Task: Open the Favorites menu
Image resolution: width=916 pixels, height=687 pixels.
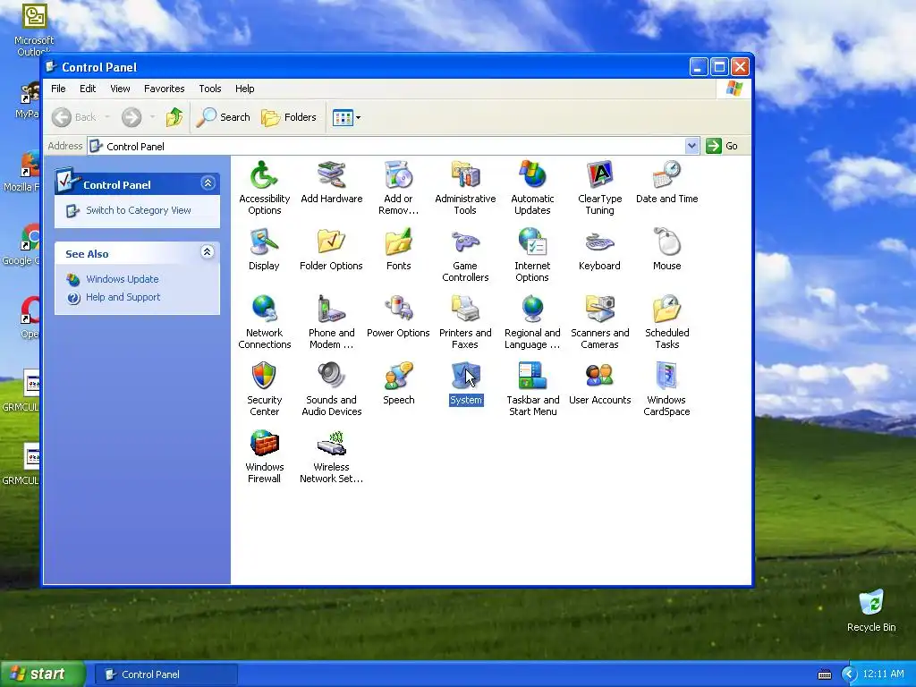Action: 165,89
